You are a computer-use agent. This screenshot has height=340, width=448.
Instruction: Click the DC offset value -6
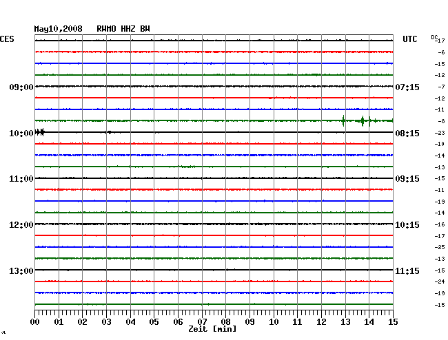(441, 52)
